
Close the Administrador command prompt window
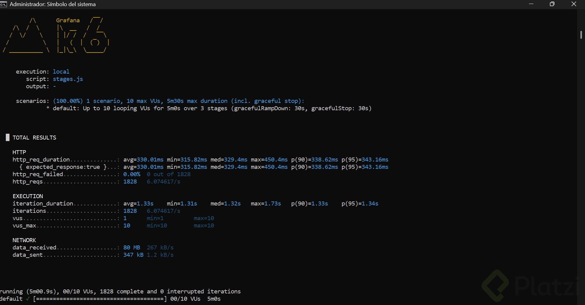574,4
